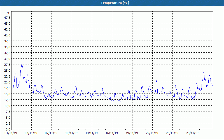The width and height of the screenshot is (224, 140).
Task: Select the 20,0 y-axis value
Action: tap(8, 82)
